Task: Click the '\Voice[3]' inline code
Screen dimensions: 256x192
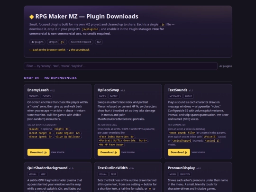Action: [x=210, y=137]
